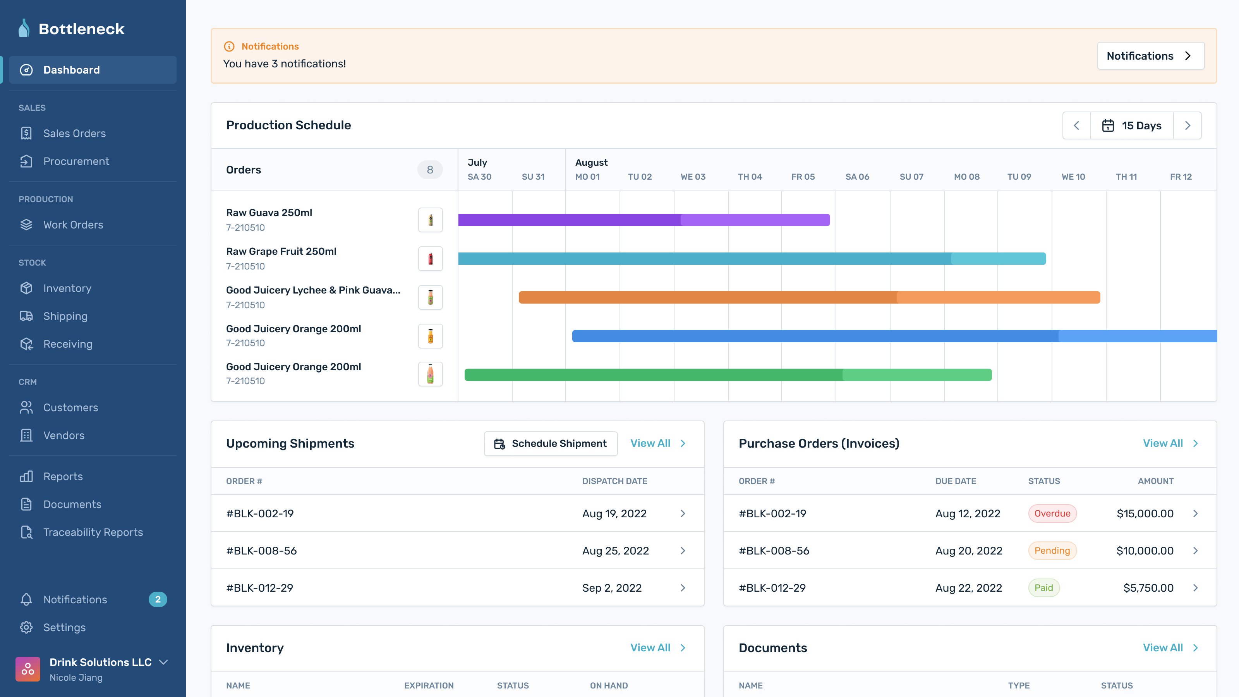Screen dimensions: 1239x697
Task: Open the Shipping truck icon
Action: point(26,316)
